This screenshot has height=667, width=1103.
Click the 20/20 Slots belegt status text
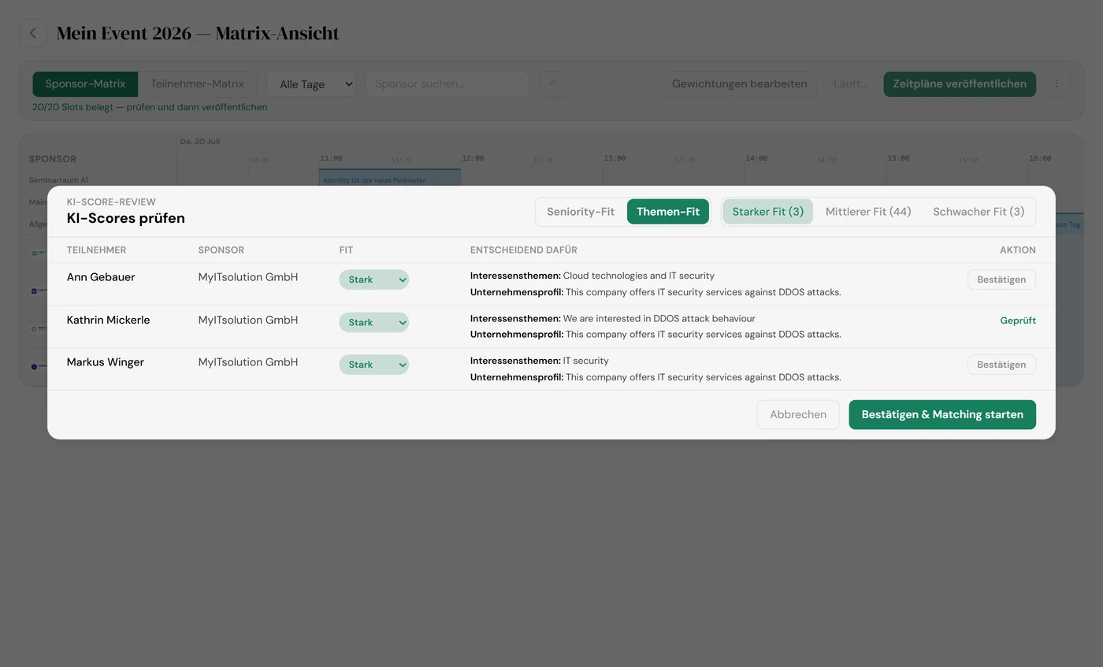tap(150, 107)
